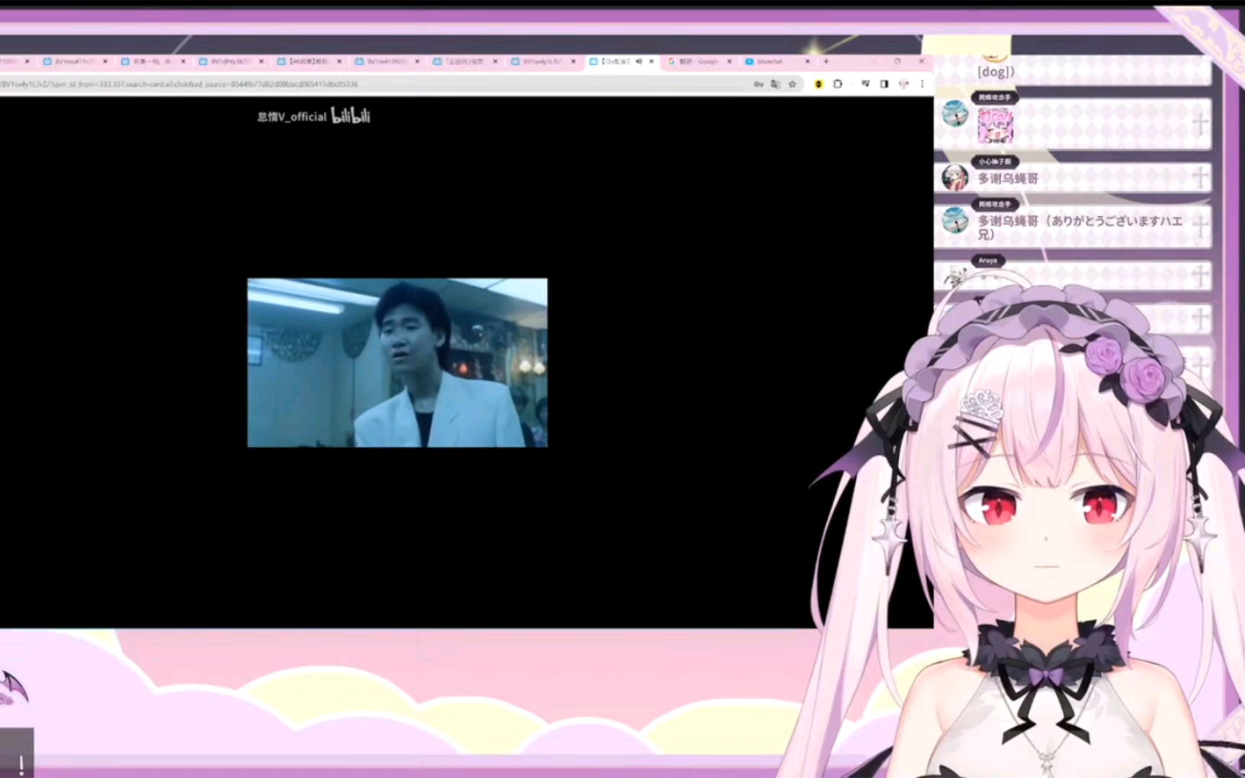Bookmark this page with the star icon
Viewport: 1245px width, 778px height.
pyautogui.click(x=793, y=84)
